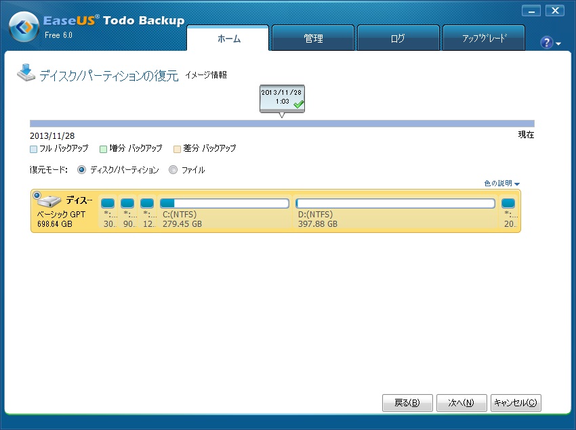Click the 698.64 GB disk size
576x430 pixels.
pos(55,224)
